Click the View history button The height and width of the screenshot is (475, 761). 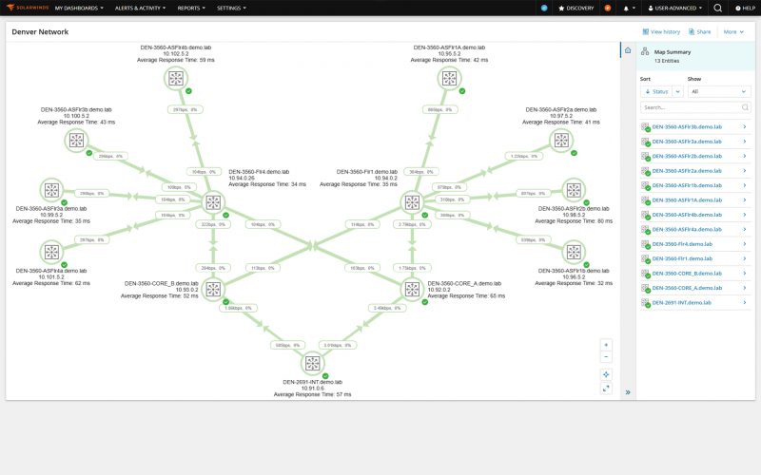[661, 32]
